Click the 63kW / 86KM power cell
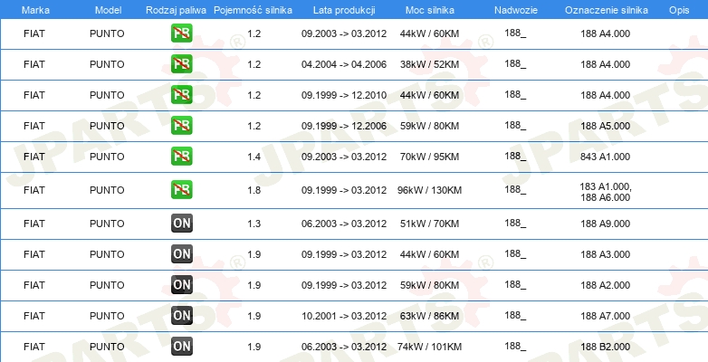Screen dimensions: 708x362 click(429, 316)
